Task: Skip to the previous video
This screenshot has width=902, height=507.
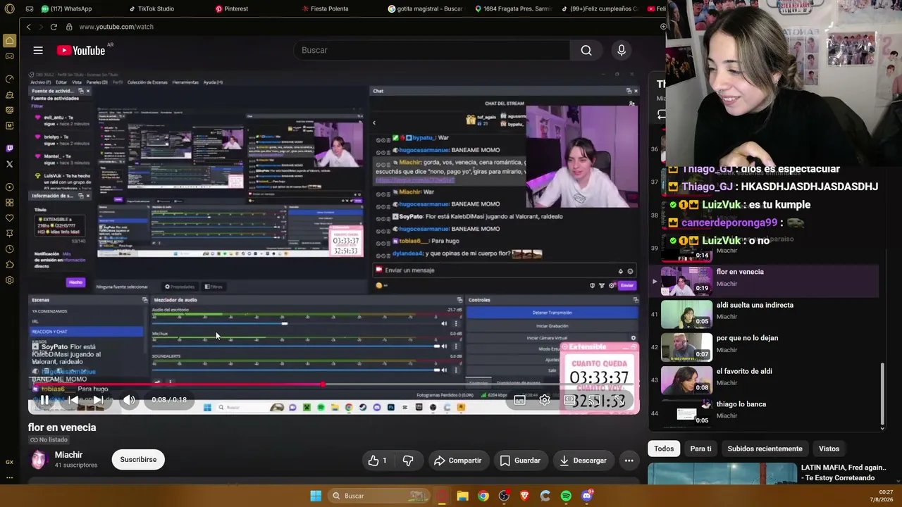Action: [x=73, y=400]
